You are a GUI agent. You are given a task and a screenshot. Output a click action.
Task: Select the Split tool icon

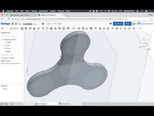[83, 28]
